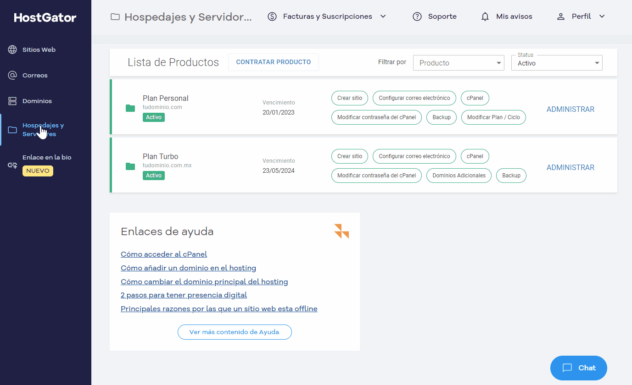Click ADMINISTRAR for Plan Turbo
Screen dimensions: 632x385
570,167
